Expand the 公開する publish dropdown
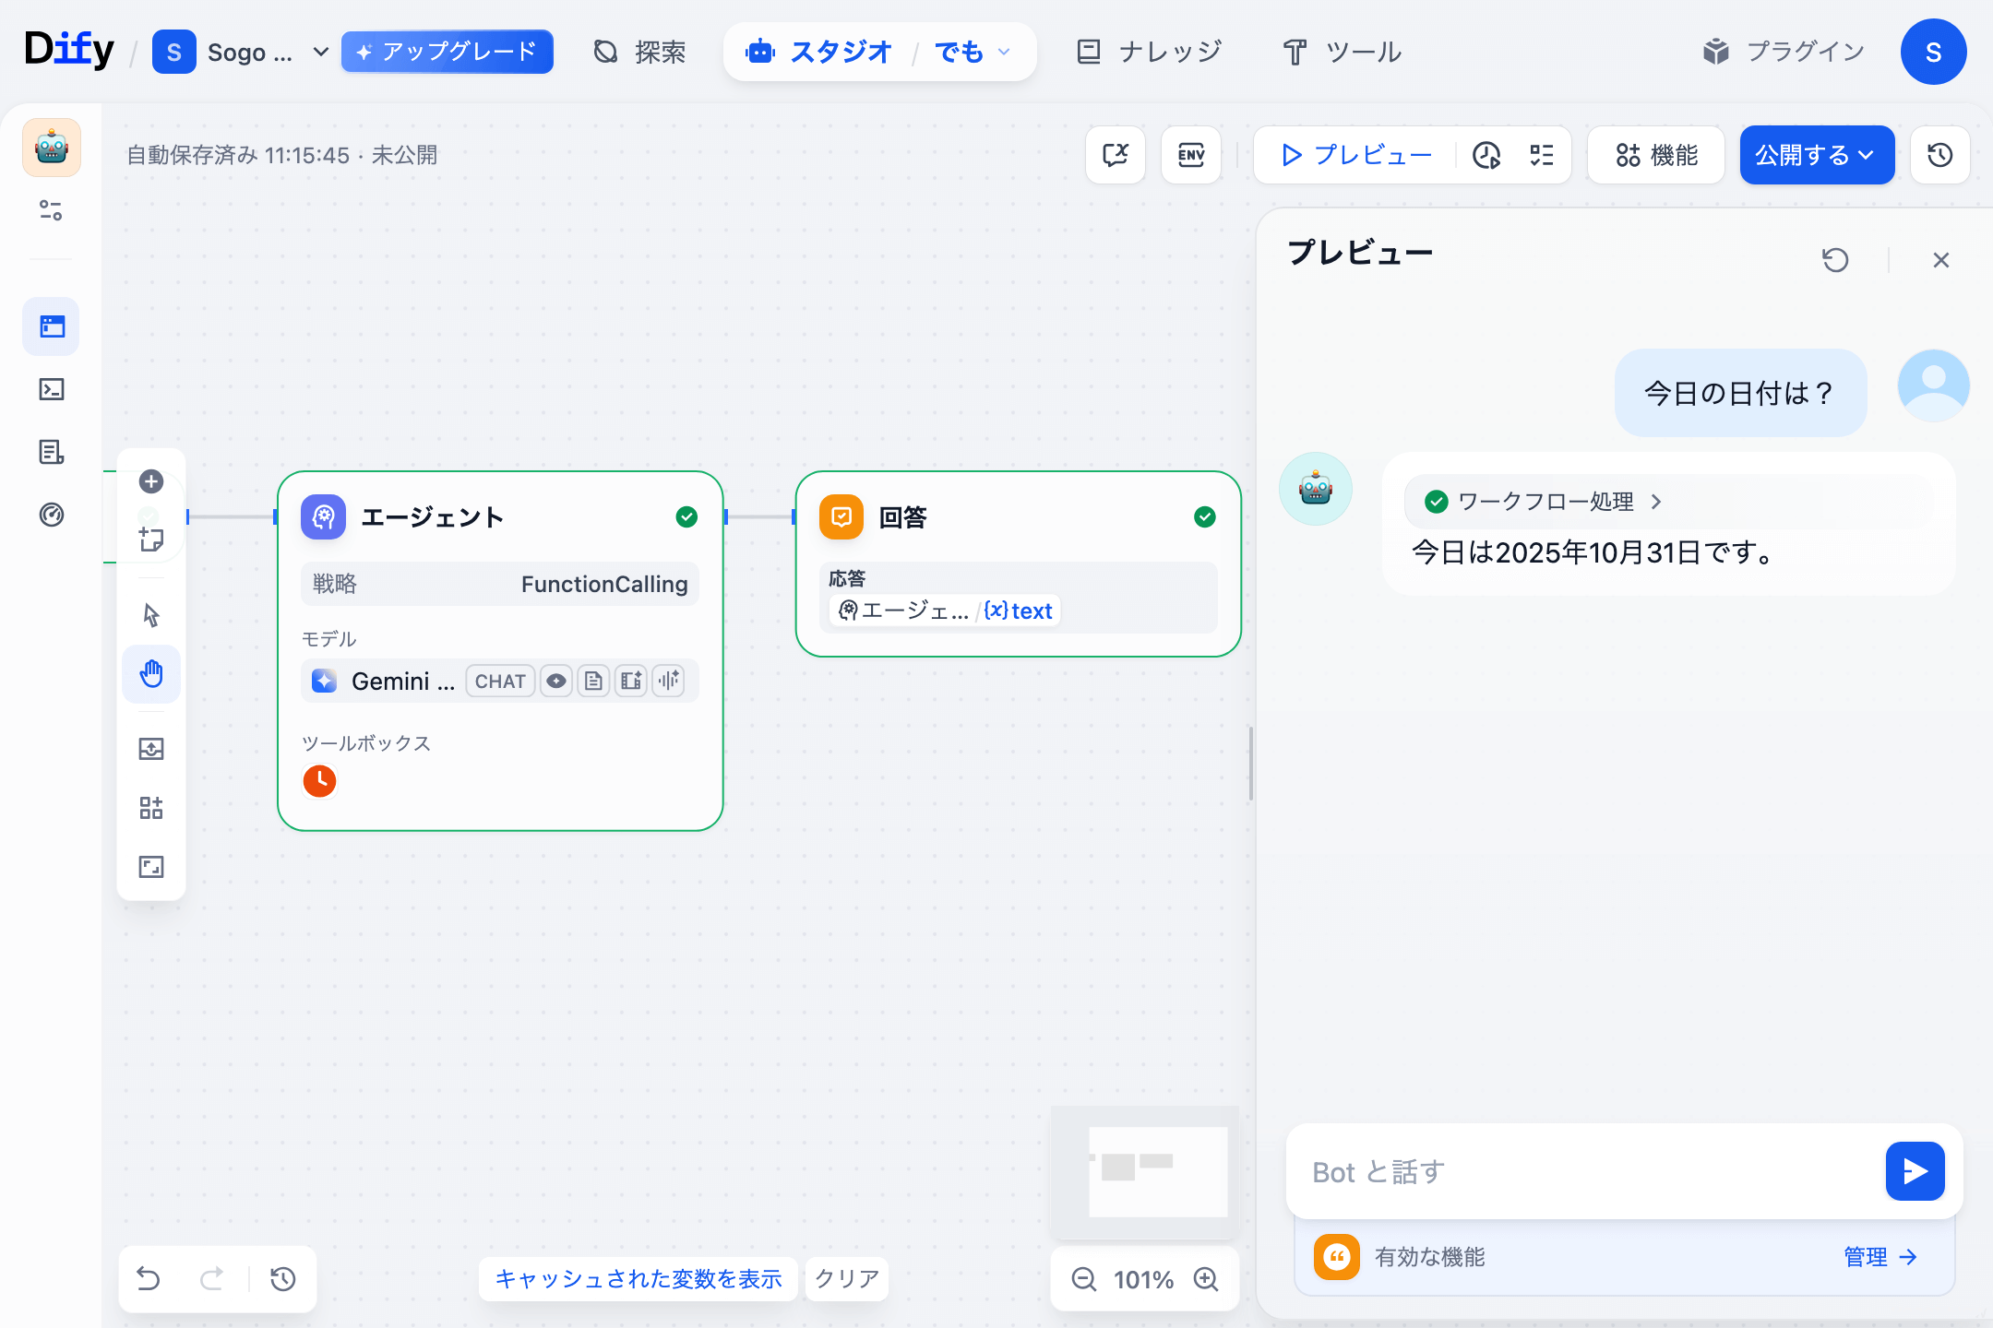Viewport: 1993px width, 1328px height. (x=1866, y=155)
